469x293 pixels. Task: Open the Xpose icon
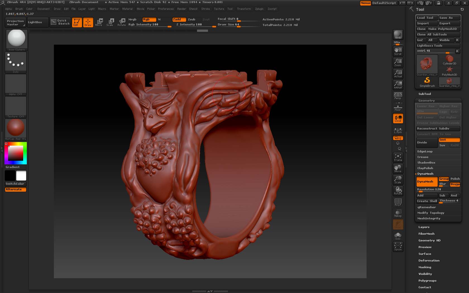[398, 247]
